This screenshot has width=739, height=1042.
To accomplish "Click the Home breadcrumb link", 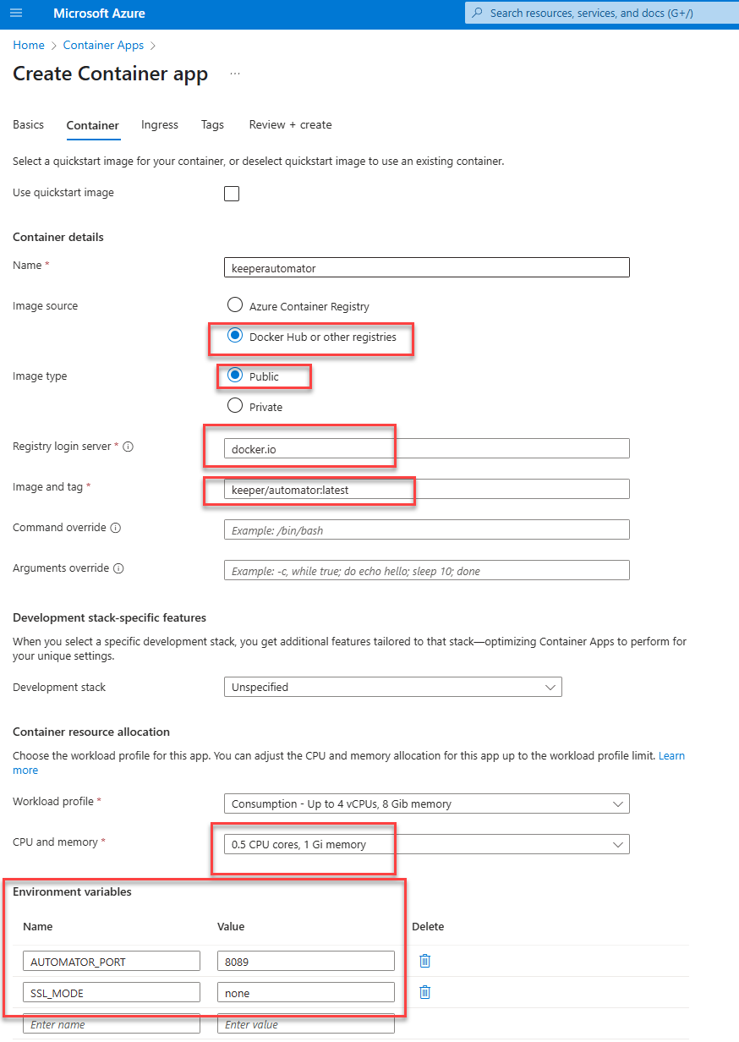I will (x=29, y=46).
